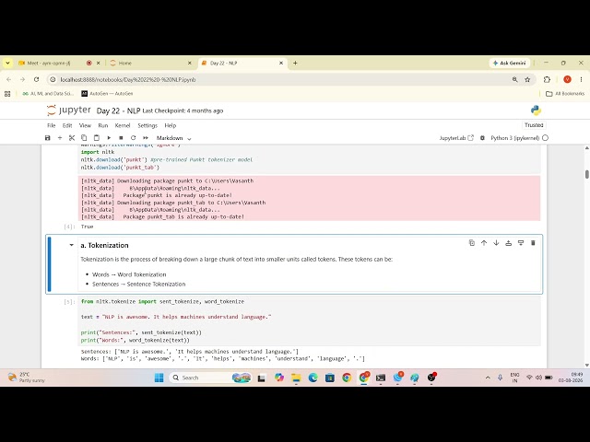Move the Tokenization cell up
Viewport: 590px width, 442px height.
click(484, 243)
